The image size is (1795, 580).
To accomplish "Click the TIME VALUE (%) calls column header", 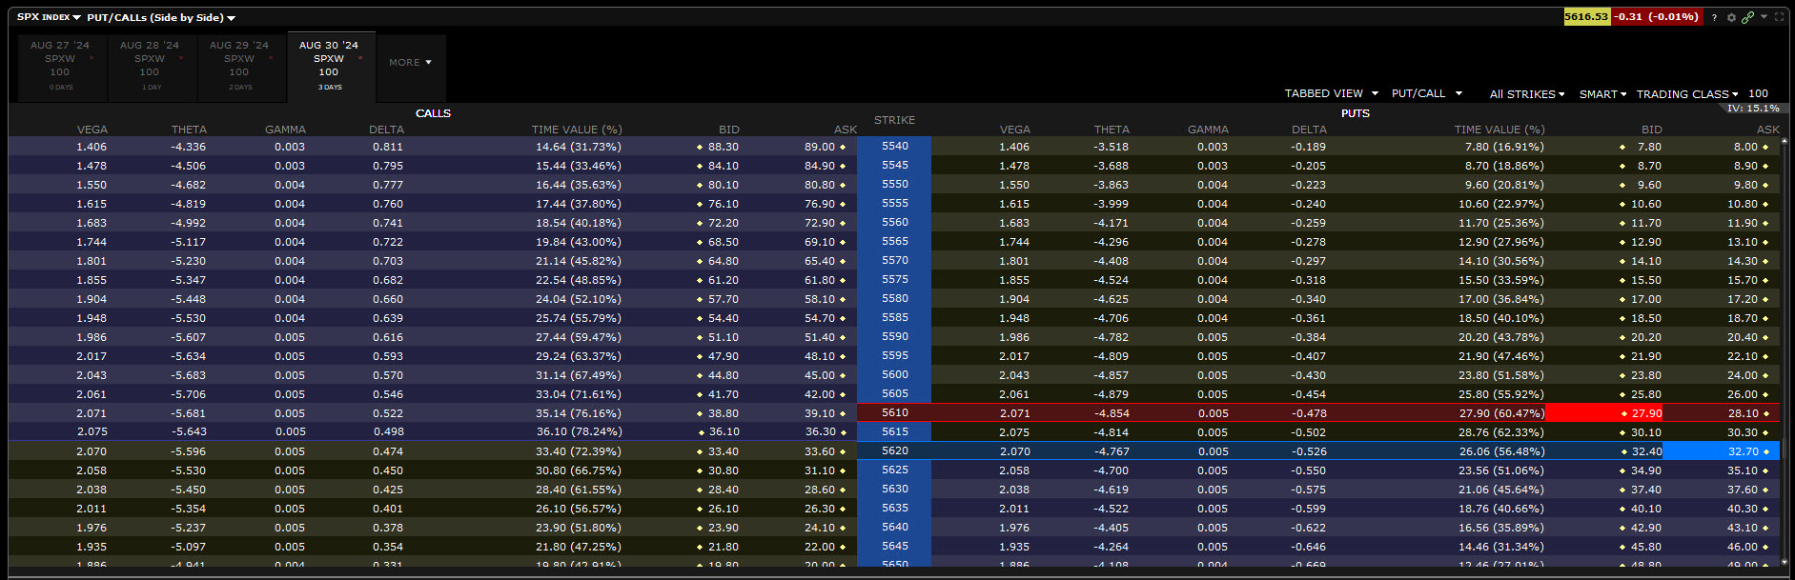I will tap(576, 130).
